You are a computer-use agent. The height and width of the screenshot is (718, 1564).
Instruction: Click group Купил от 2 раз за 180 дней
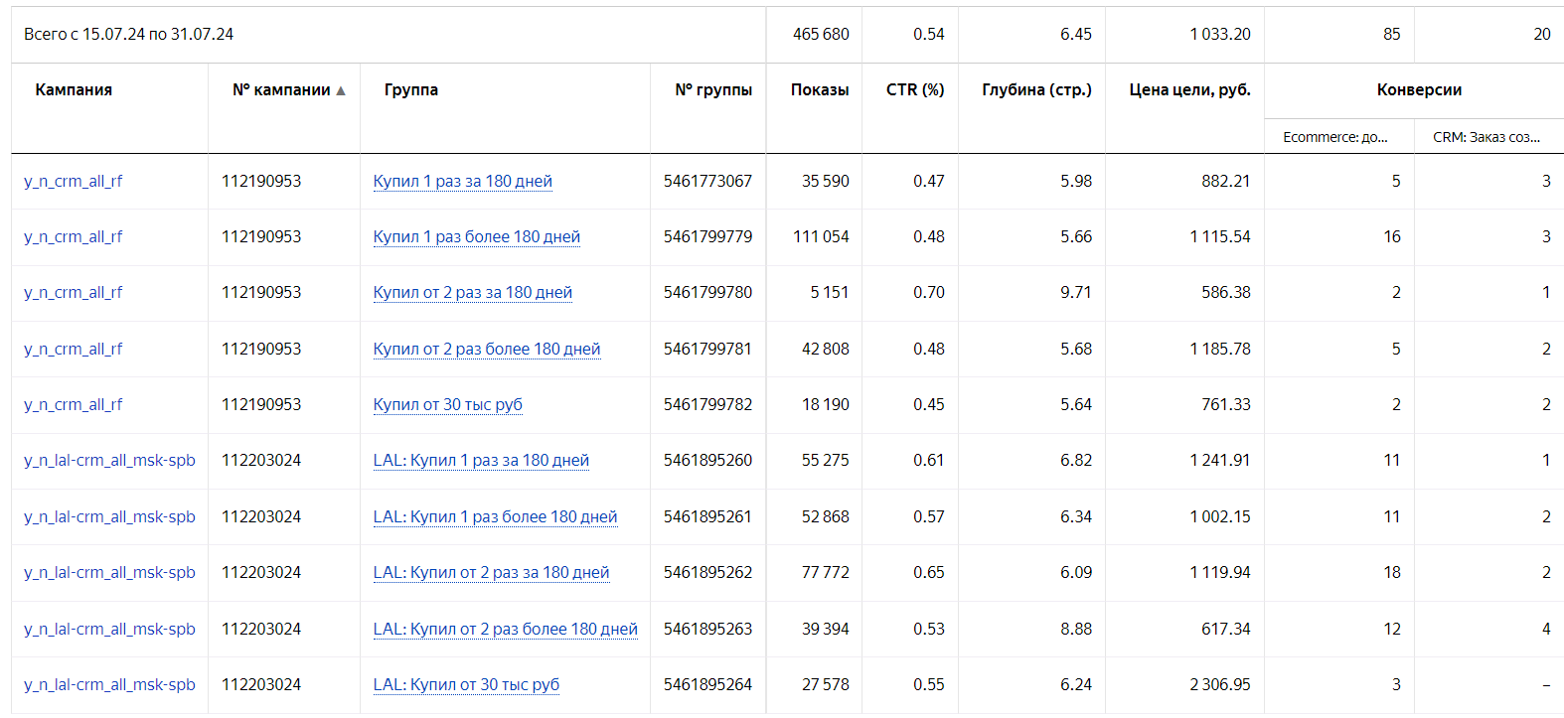tap(472, 292)
